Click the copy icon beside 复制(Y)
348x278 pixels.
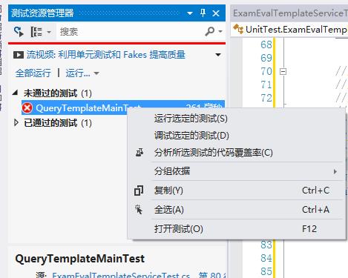point(139,191)
